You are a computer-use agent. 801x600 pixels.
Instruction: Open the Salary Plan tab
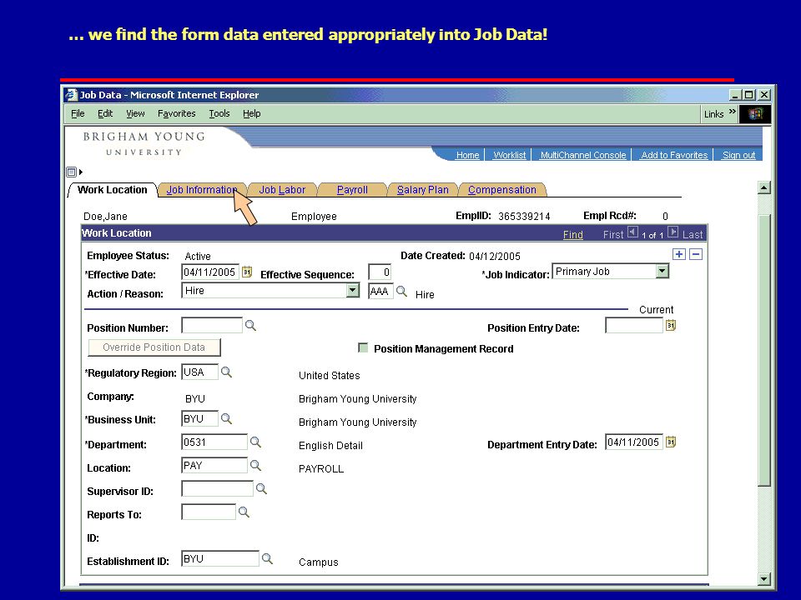pos(422,190)
